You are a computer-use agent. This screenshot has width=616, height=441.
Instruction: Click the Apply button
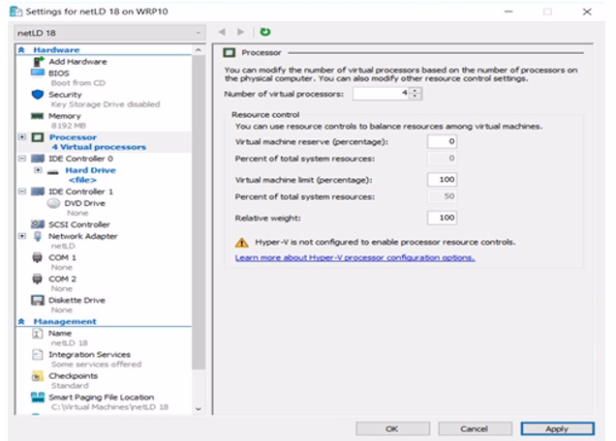557,428
